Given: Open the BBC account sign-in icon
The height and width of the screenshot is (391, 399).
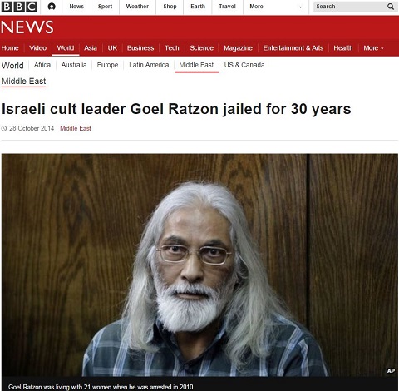Looking at the screenshot, I should pos(52,7).
